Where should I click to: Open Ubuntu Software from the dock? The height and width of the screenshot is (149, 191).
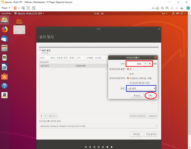click(x=4, y=76)
